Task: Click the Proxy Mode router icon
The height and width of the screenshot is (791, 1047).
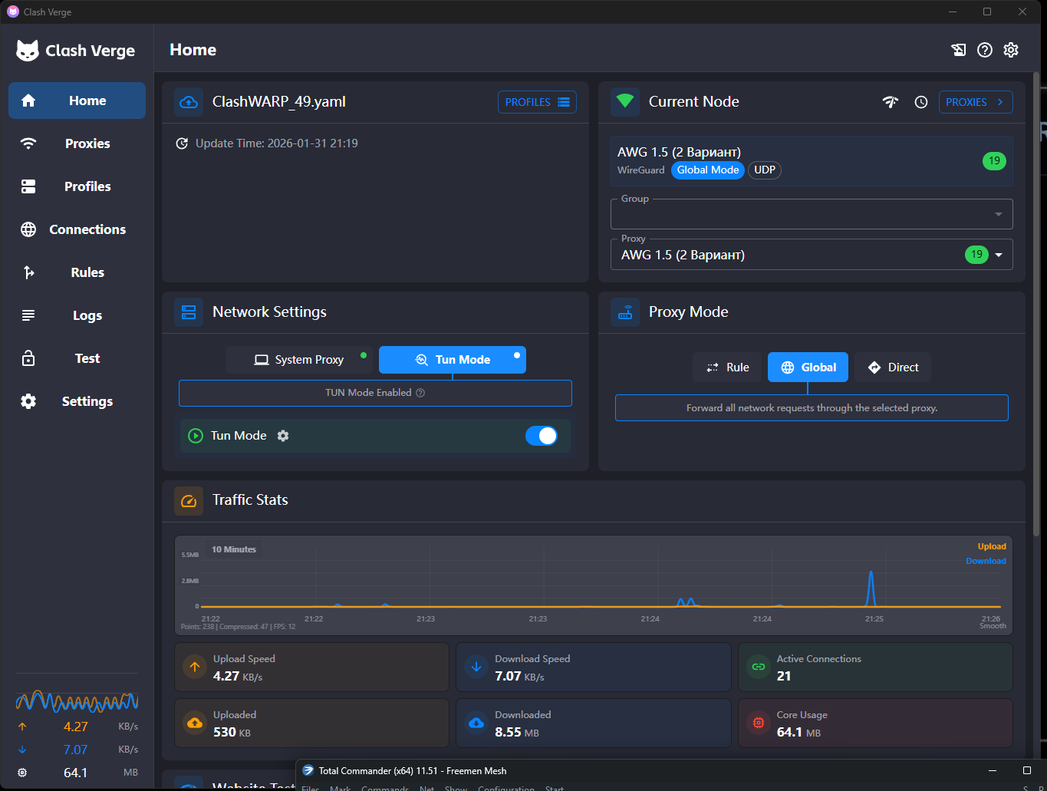Action: pyautogui.click(x=625, y=312)
